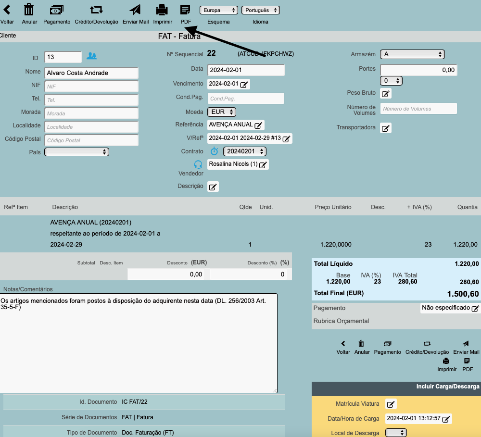The width and height of the screenshot is (481, 437).
Task: Click the Data field 2024-02-01
Action: click(x=246, y=70)
